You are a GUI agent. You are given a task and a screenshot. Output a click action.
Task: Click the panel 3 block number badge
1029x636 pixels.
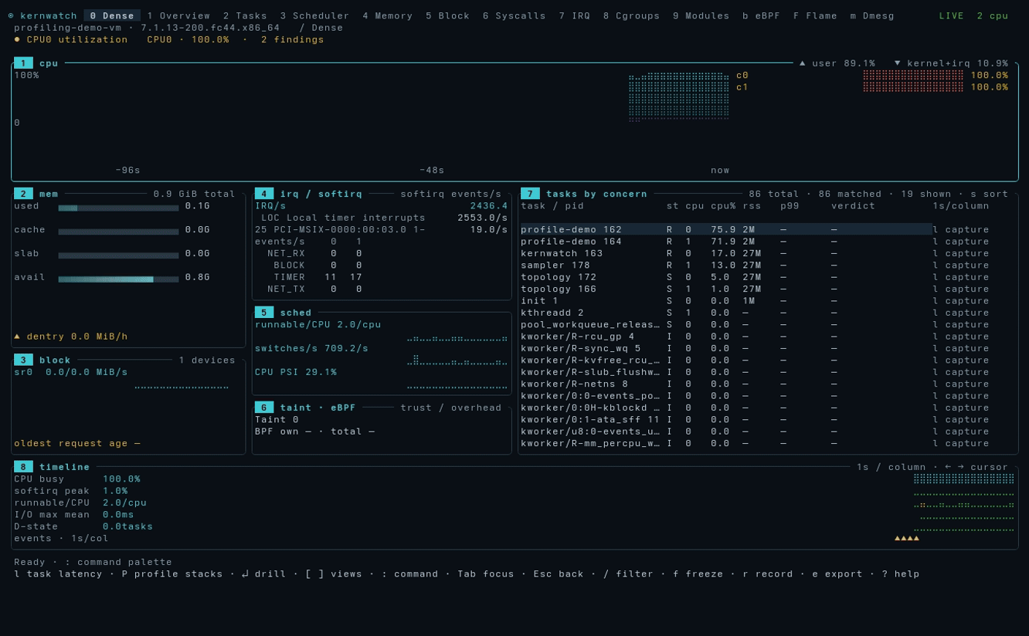[x=23, y=360]
